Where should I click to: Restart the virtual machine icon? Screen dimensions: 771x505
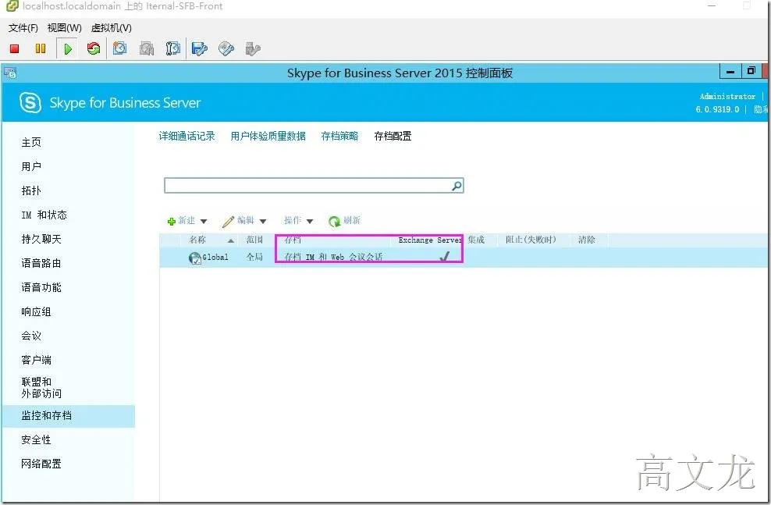(94, 48)
